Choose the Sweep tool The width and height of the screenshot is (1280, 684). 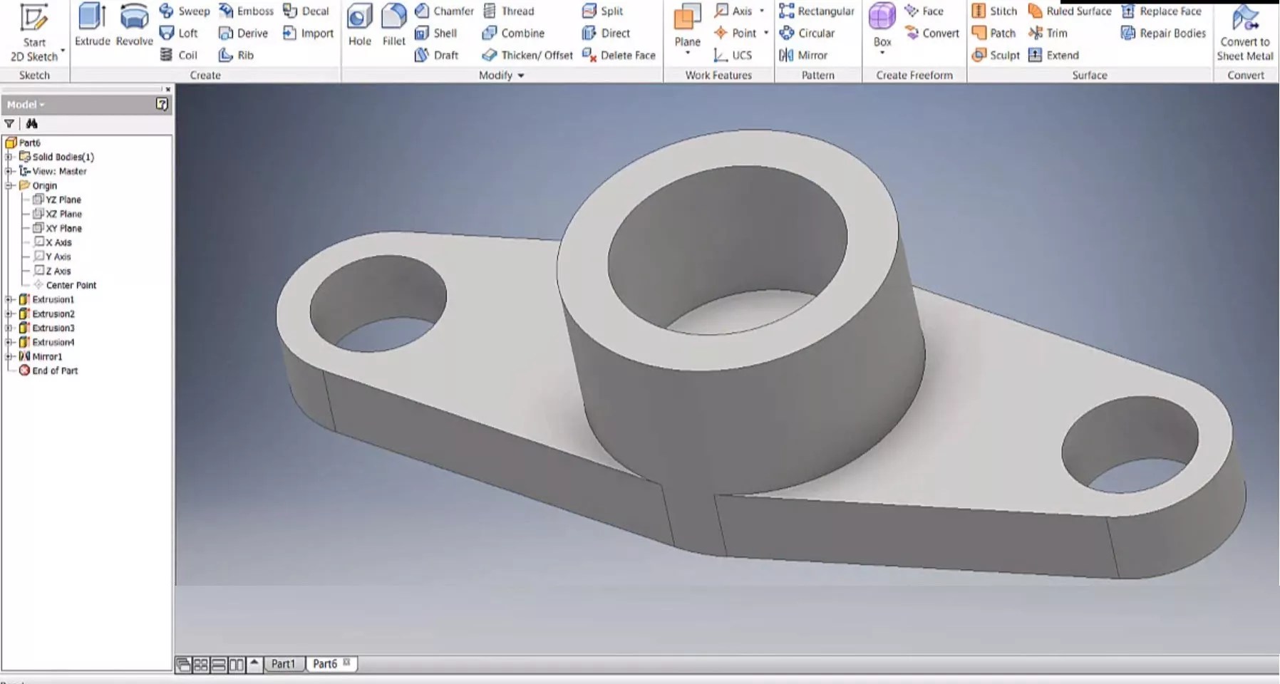[x=185, y=11]
